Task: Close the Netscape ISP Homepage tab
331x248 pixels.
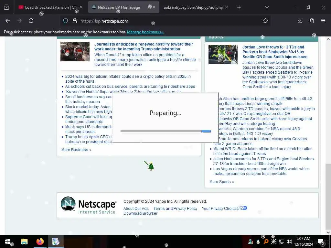Action: pos(154,7)
